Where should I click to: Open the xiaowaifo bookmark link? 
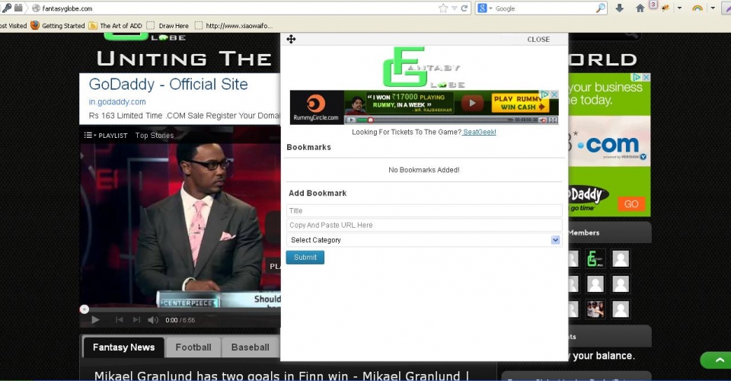[x=234, y=26]
